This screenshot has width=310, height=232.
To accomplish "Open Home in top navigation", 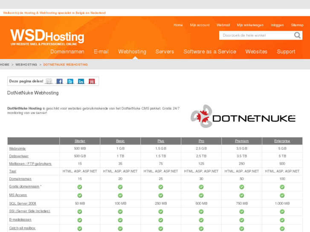I will 178,25.
